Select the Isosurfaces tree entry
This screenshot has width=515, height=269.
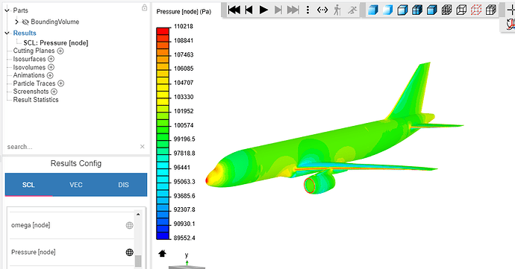coord(30,59)
